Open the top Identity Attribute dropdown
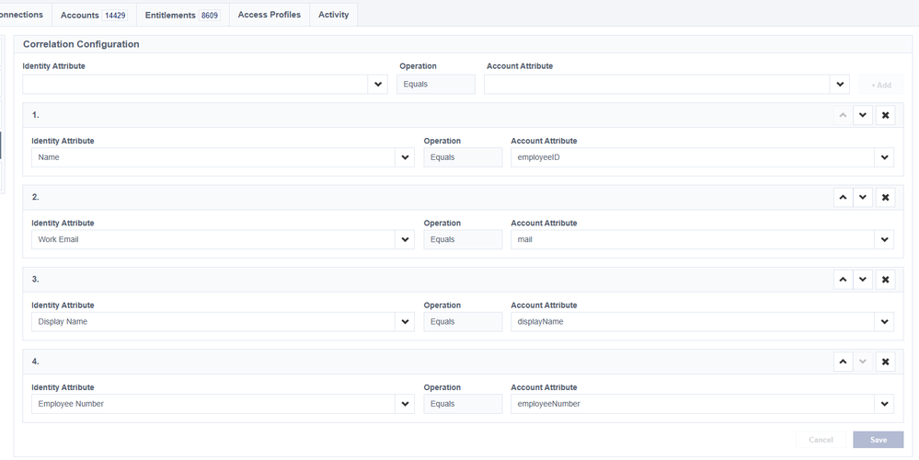 pos(378,85)
